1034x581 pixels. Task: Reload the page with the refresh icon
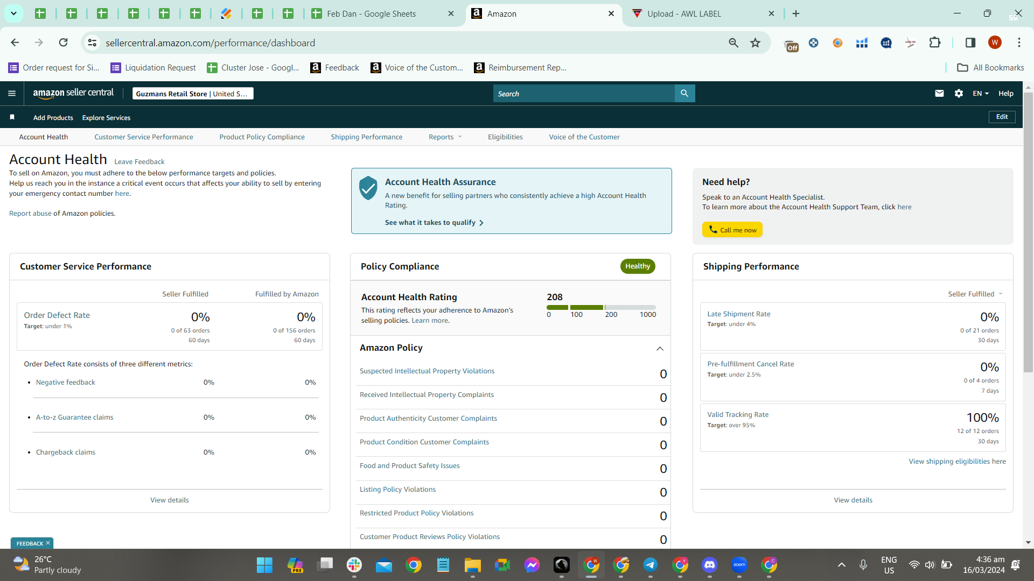tap(64, 42)
